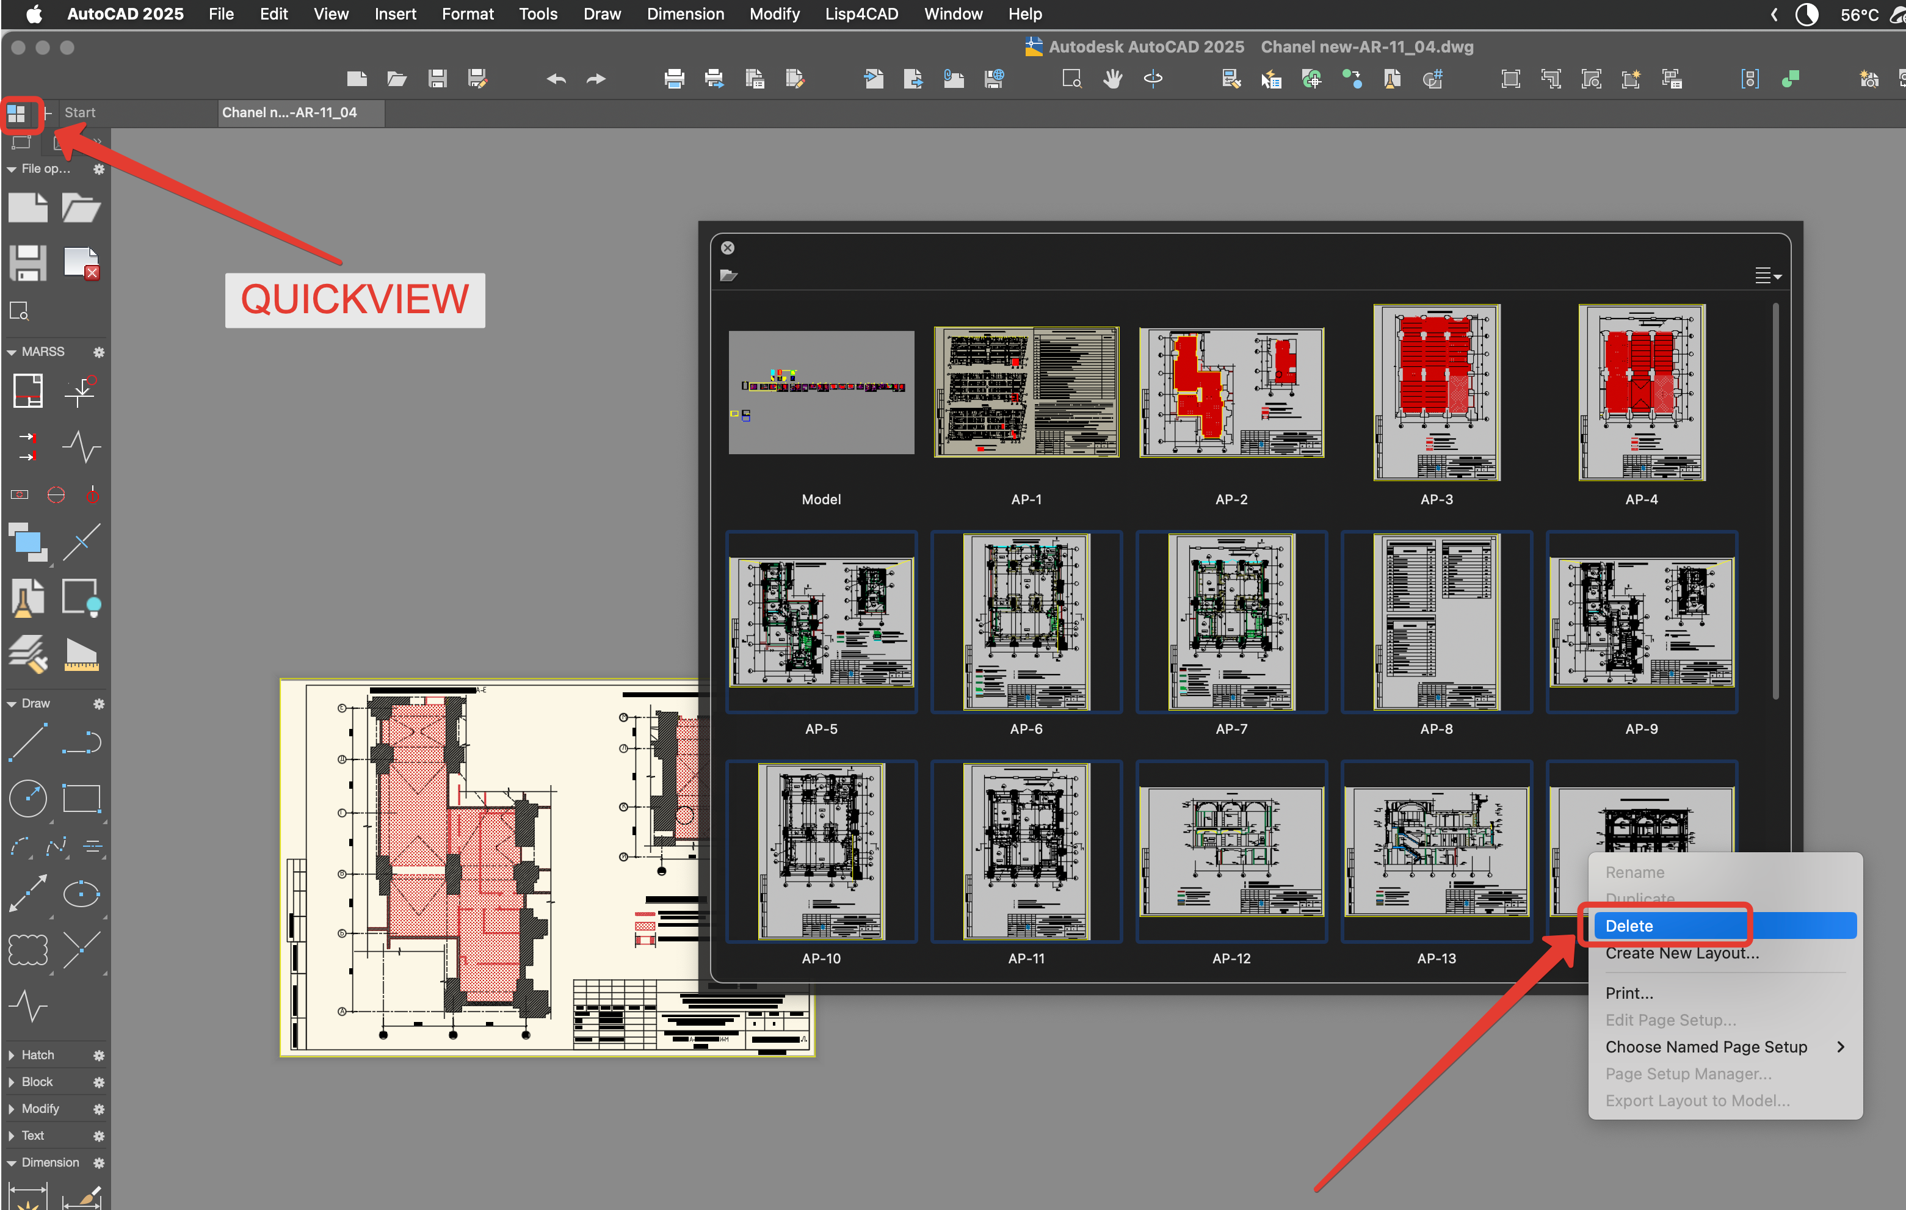The height and width of the screenshot is (1210, 1906).
Task: Expand the Modify panel
Action: (x=11, y=1109)
